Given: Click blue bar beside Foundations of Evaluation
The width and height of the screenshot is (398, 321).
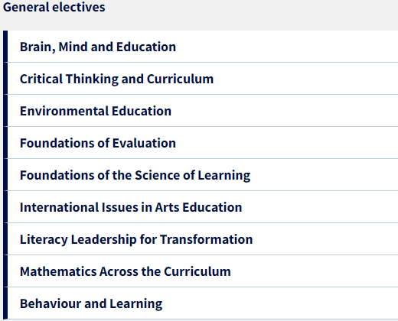Looking at the screenshot, I should (x=5, y=143).
